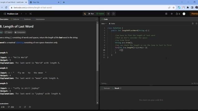The image size is (198, 111).
Task: Pick a random problem with shuffle icon
Action: (x=30, y=14)
